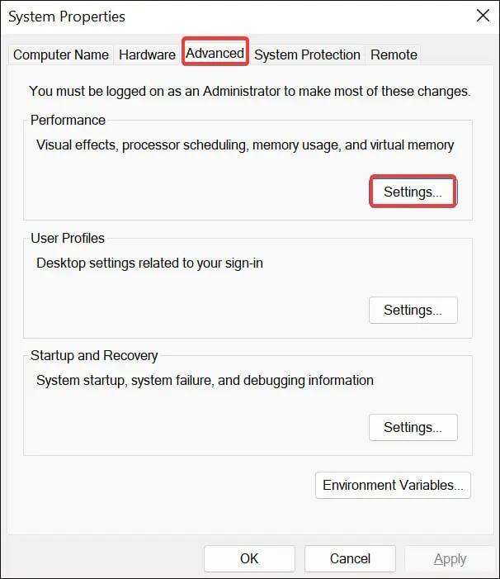Go to the System Protection tab
The width and height of the screenshot is (500, 579).
[x=307, y=55]
